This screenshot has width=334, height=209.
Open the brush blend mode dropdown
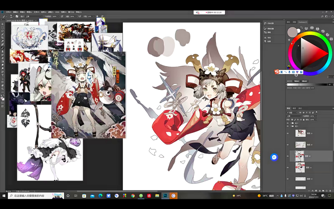pyautogui.click(x=34, y=16)
